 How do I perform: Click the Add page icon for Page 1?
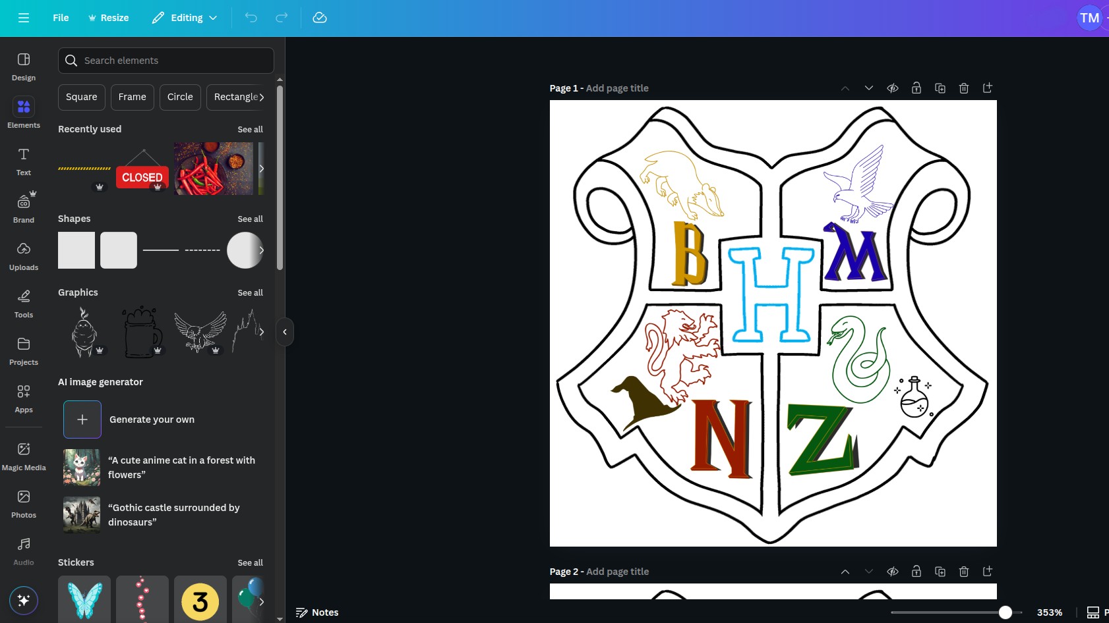[988, 88]
